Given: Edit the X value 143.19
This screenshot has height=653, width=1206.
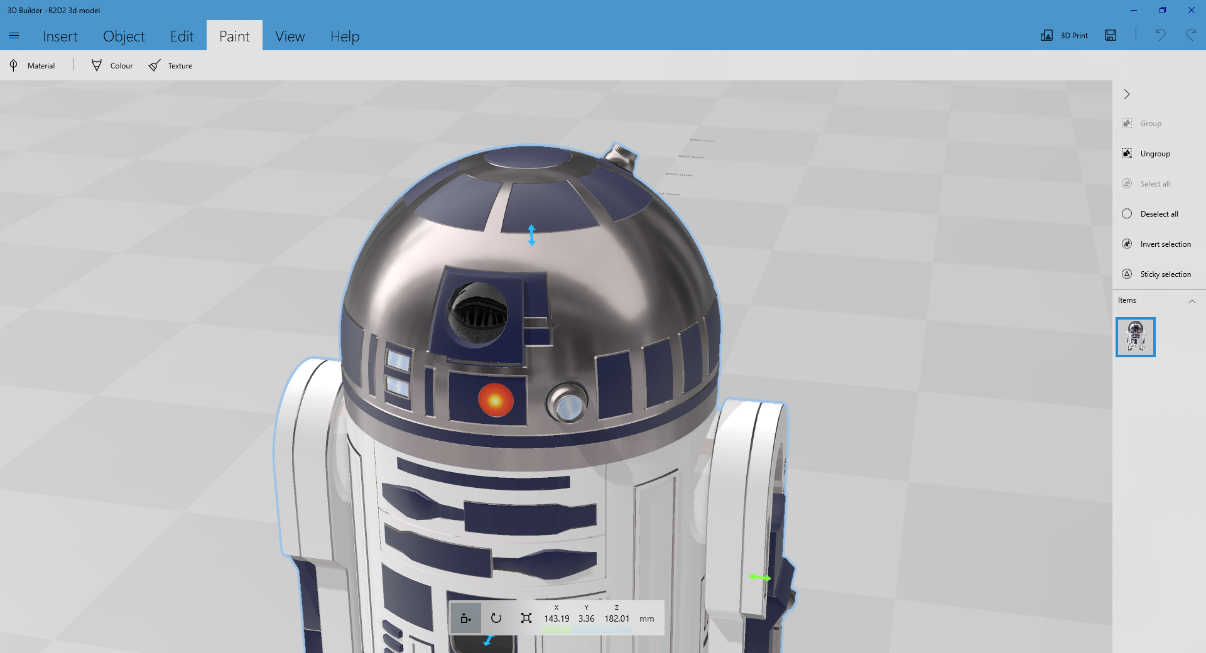Looking at the screenshot, I should (x=557, y=618).
